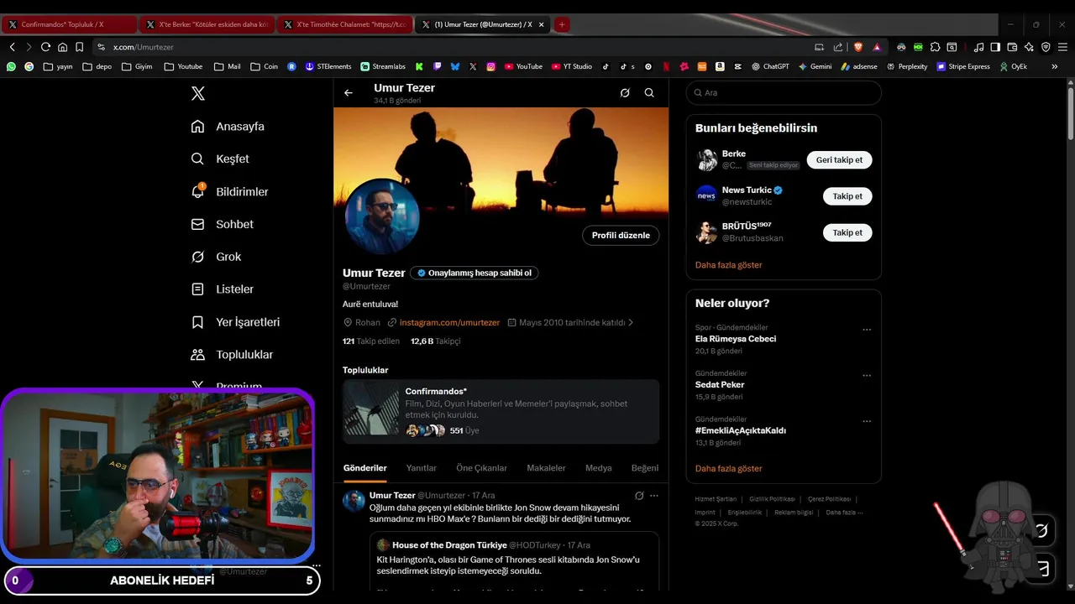Switch to the Medya tab
The image size is (1075, 604).
[598, 468]
